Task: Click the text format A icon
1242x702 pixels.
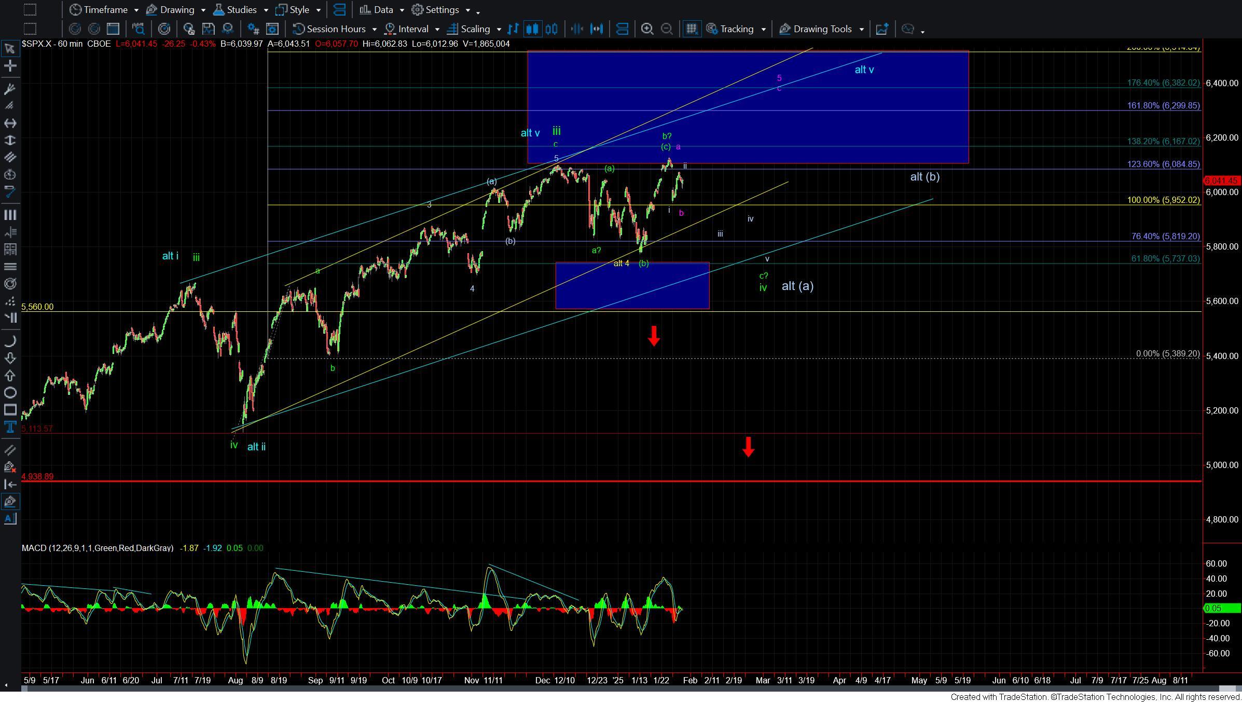Action: [10, 518]
